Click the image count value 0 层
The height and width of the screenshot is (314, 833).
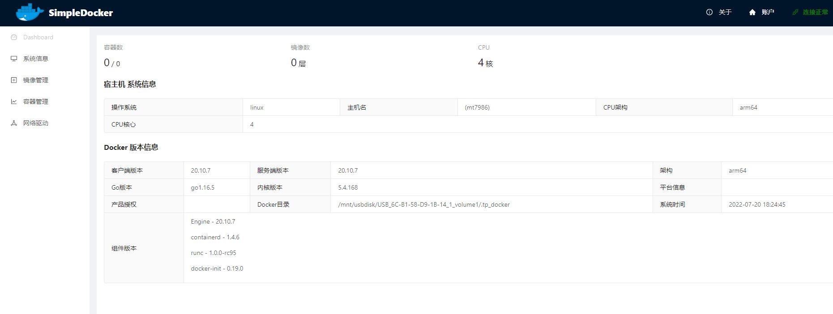point(299,63)
